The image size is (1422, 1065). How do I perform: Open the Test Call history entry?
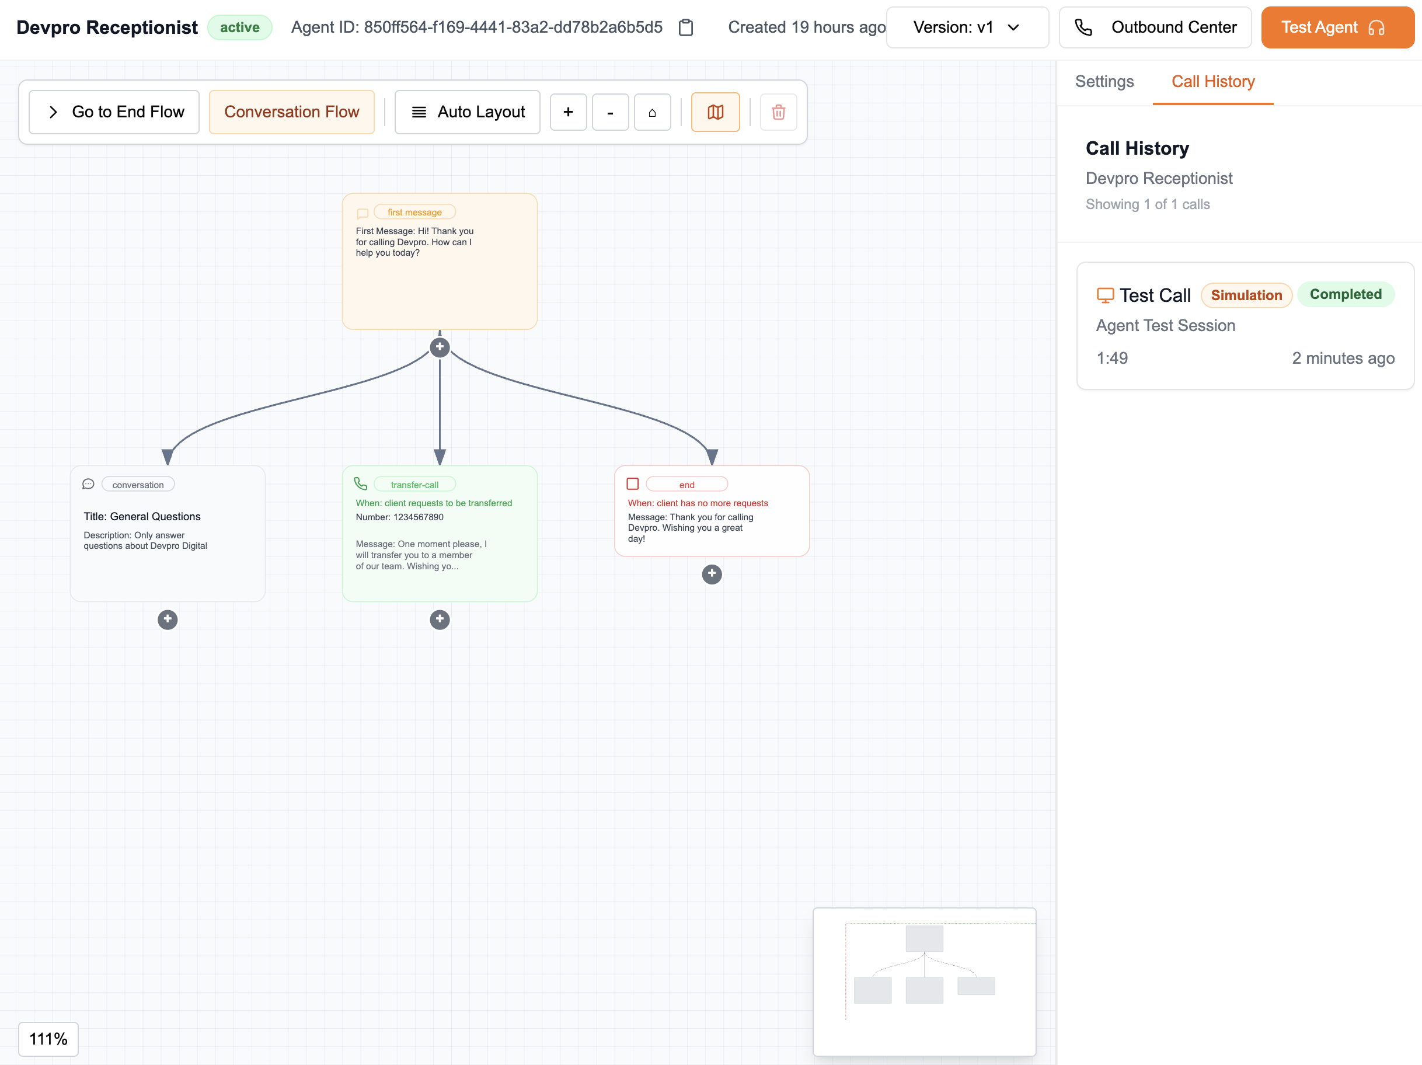pos(1245,325)
